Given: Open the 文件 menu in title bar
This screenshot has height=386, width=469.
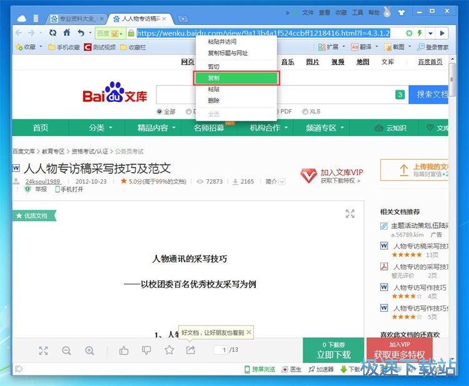Looking at the screenshot, I should [x=308, y=12].
